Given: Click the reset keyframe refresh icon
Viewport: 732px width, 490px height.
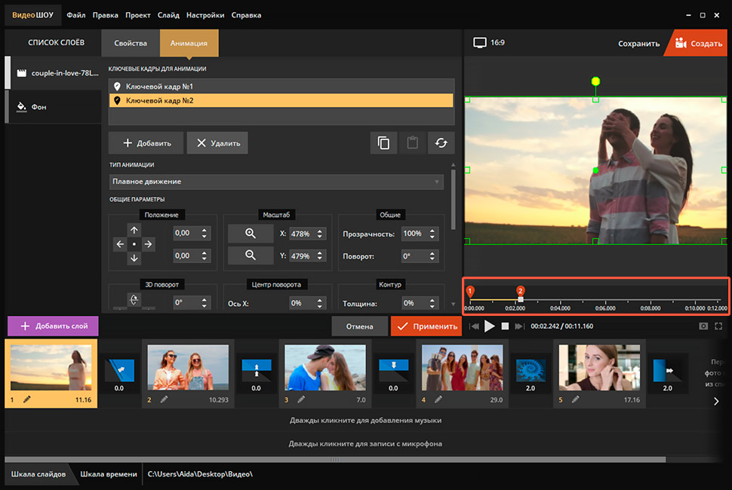Looking at the screenshot, I should tap(441, 143).
